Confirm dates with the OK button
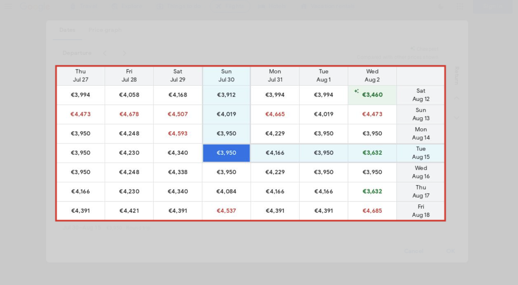 450,251
